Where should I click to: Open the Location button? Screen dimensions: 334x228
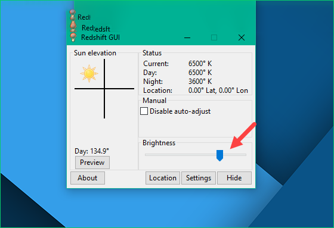click(x=163, y=178)
